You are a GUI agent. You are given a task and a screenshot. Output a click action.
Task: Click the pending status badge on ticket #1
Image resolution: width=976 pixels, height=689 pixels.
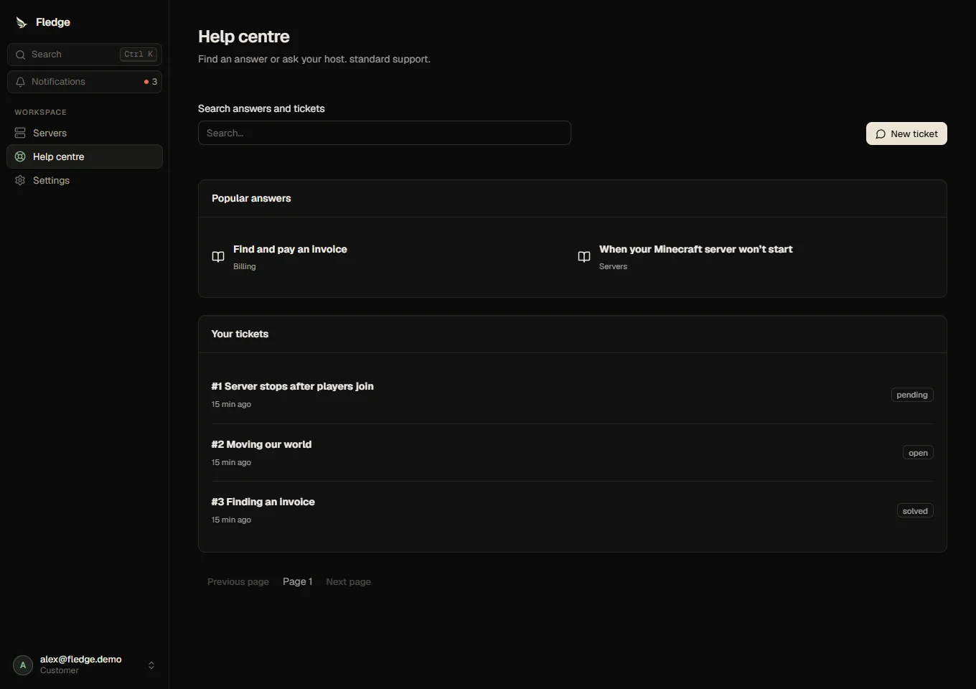[x=912, y=395]
